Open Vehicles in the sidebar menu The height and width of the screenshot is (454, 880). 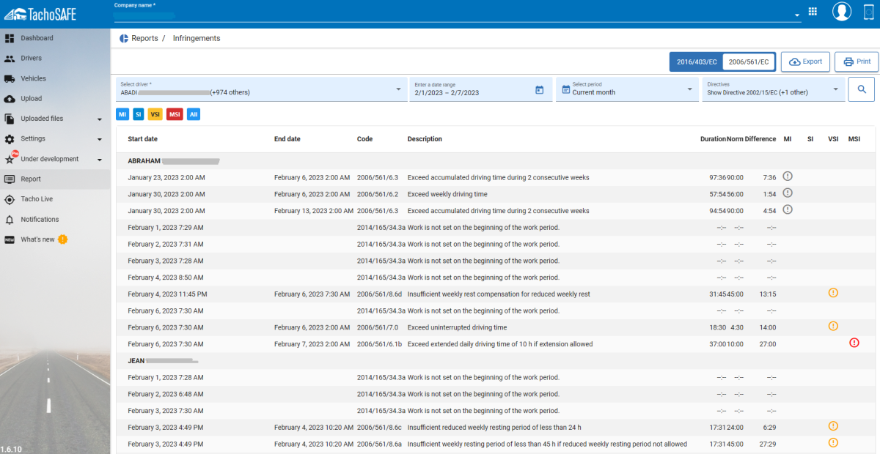point(33,78)
